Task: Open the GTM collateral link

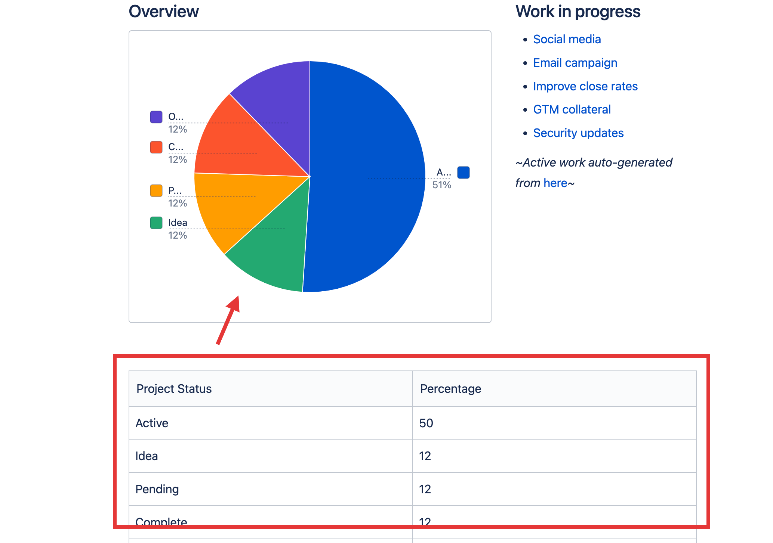Action: click(572, 109)
